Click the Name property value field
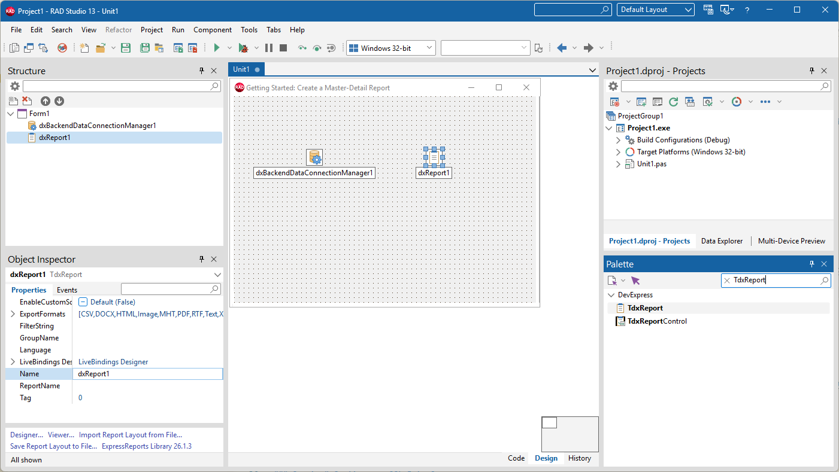The image size is (839, 472). [x=147, y=374]
